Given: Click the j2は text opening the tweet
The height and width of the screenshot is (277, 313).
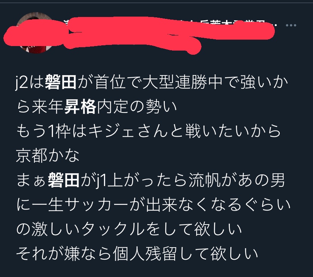Looking at the screenshot, I should 29,82.
